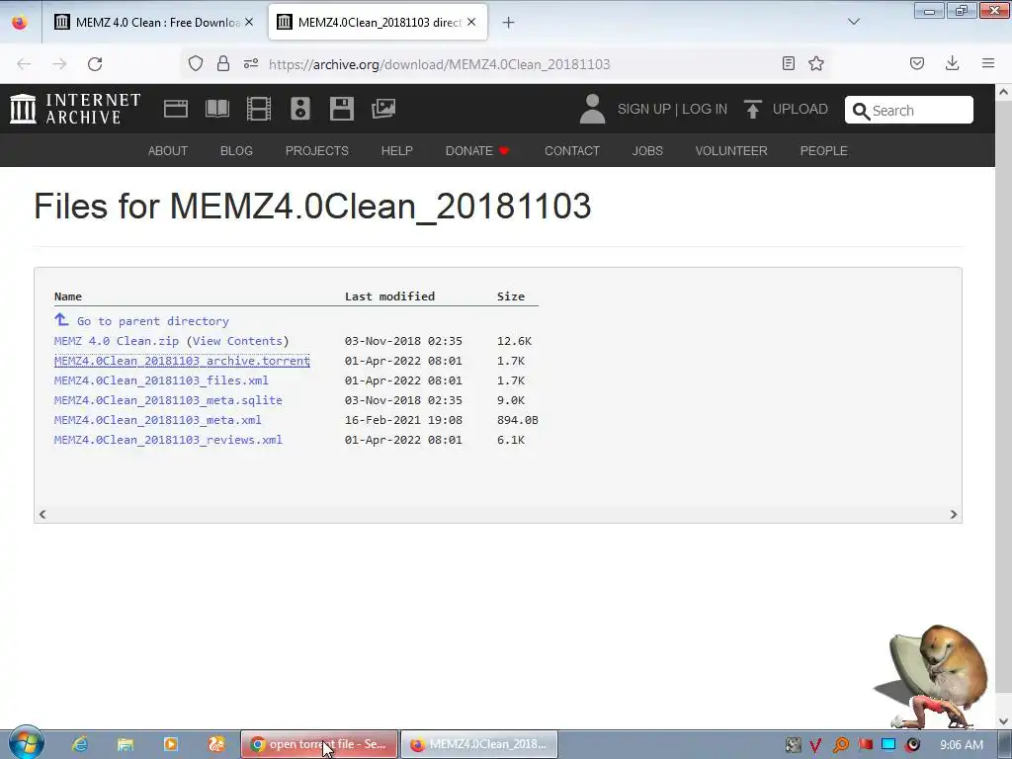Open the Software floppy disk icon
The width and height of the screenshot is (1012, 759).
(x=341, y=109)
